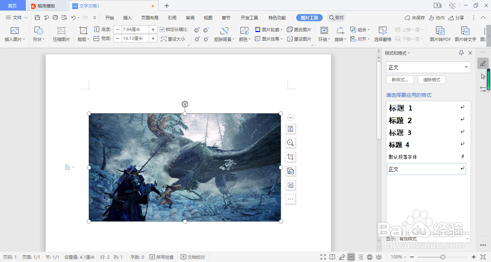
Task: Open the Shapes tool
Action: pyautogui.click(x=38, y=31)
